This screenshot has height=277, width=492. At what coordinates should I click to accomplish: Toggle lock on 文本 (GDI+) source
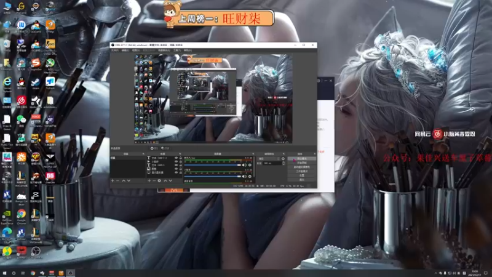click(180, 165)
